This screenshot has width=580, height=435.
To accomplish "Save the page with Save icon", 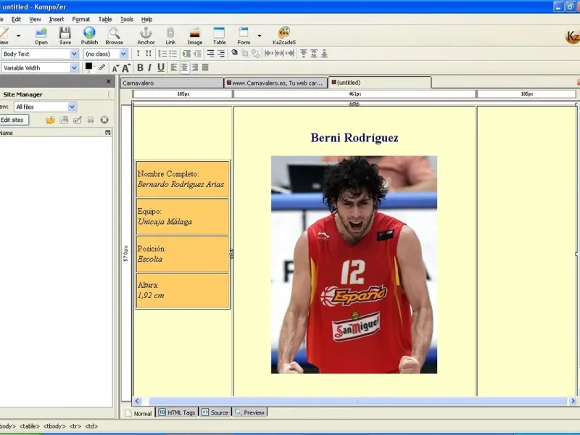I will 65,36.
